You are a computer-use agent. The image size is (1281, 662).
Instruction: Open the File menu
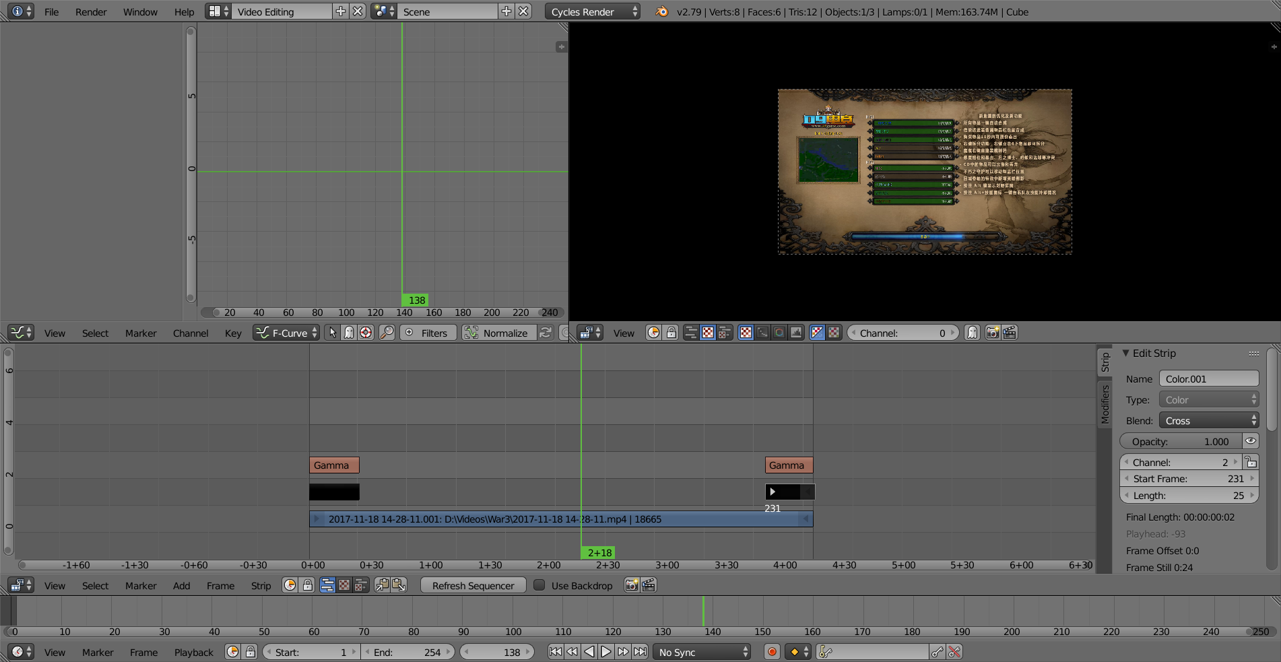pos(51,11)
